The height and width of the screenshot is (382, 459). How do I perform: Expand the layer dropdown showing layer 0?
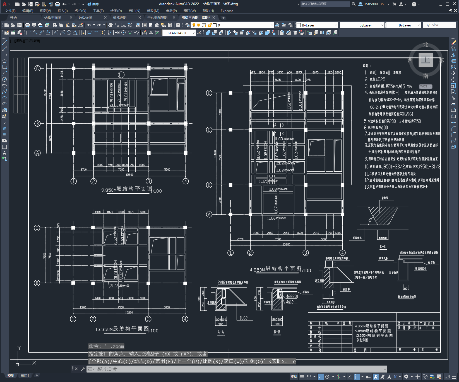(272, 25)
